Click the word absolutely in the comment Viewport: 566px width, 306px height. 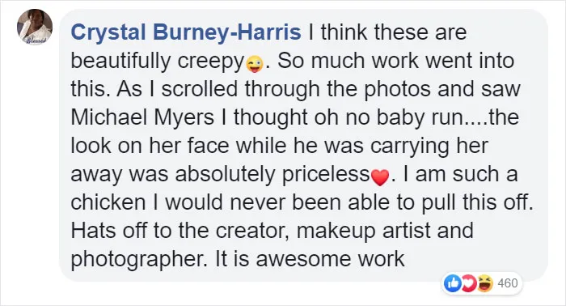tap(226, 174)
